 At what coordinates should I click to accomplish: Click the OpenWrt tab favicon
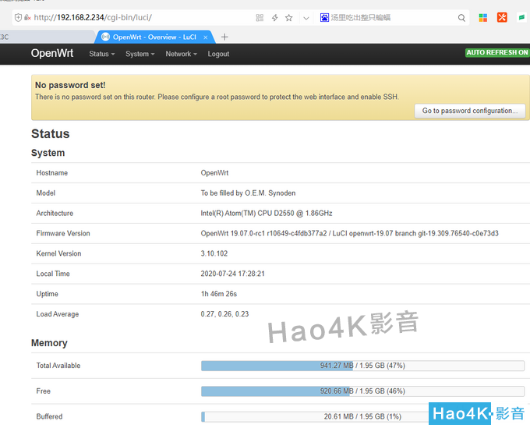[x=105, y=37]
